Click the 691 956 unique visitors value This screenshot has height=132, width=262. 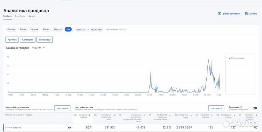110,128
